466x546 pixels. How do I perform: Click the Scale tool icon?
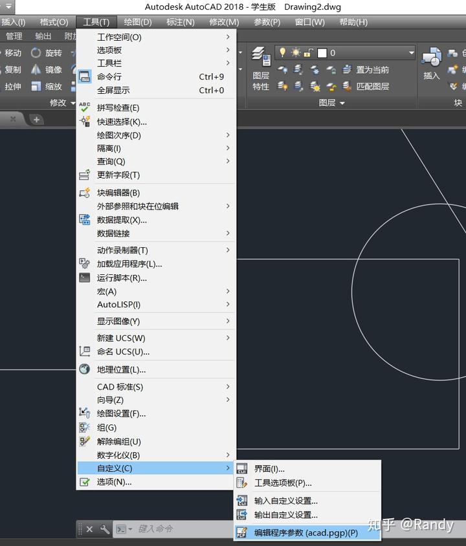coord(36,86)
